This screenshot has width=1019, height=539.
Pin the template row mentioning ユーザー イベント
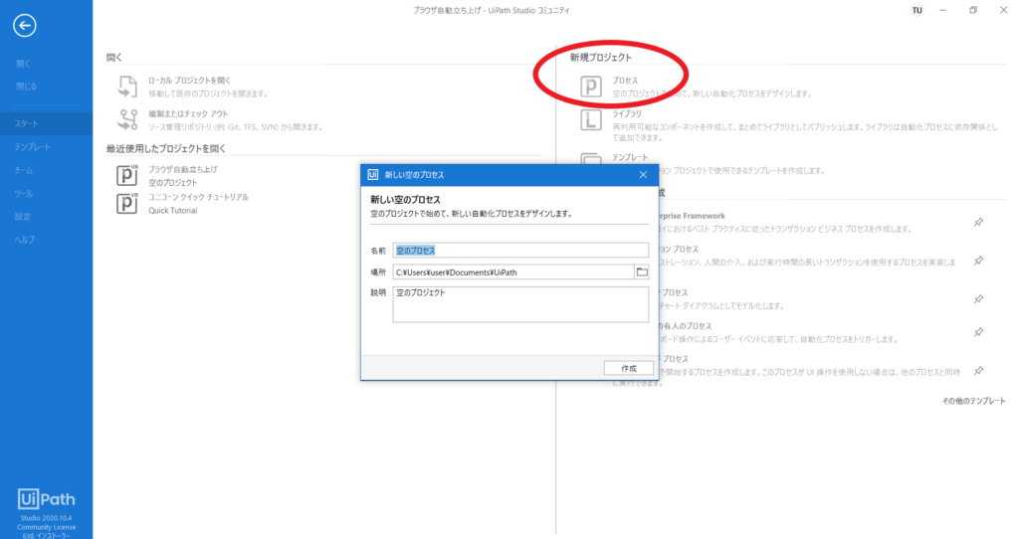(978, 332)
